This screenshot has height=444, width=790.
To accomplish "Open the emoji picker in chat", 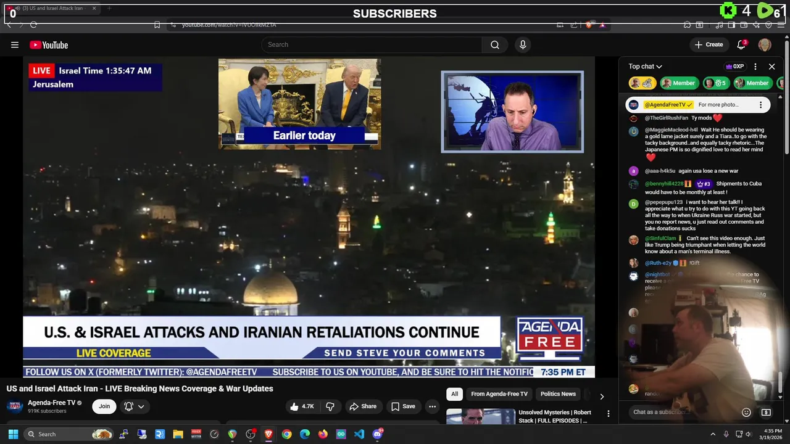I will tap(746, 412).
